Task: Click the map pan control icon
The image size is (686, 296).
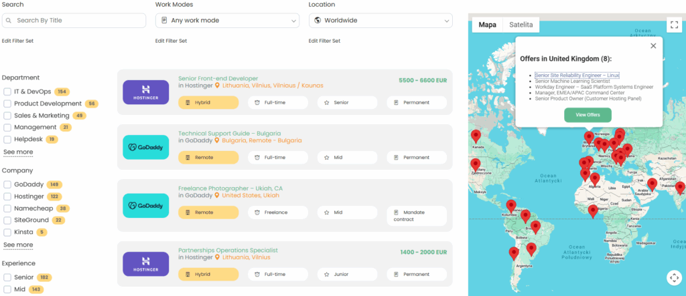Action: [x=674, y=278]
